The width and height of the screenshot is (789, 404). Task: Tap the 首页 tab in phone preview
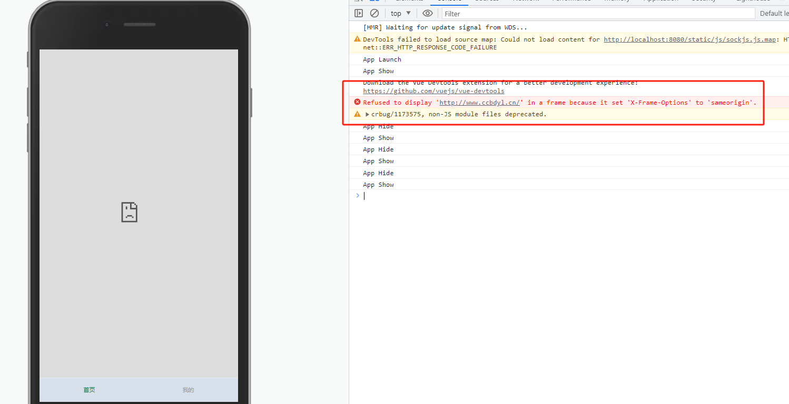pos(89,390)
